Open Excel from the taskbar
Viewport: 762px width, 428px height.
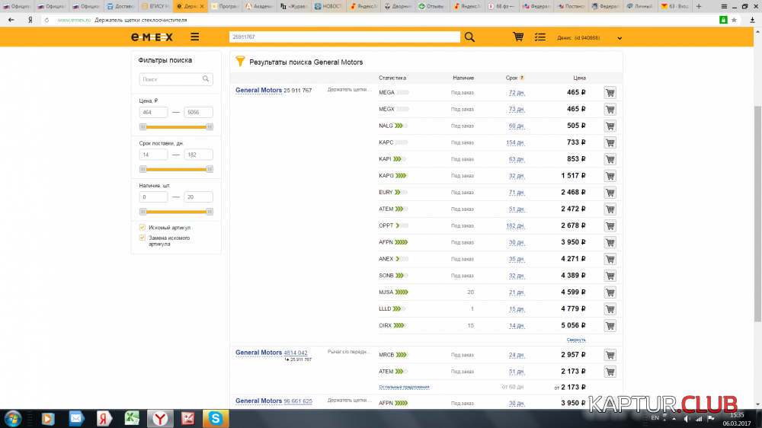[x=132, y=418]
